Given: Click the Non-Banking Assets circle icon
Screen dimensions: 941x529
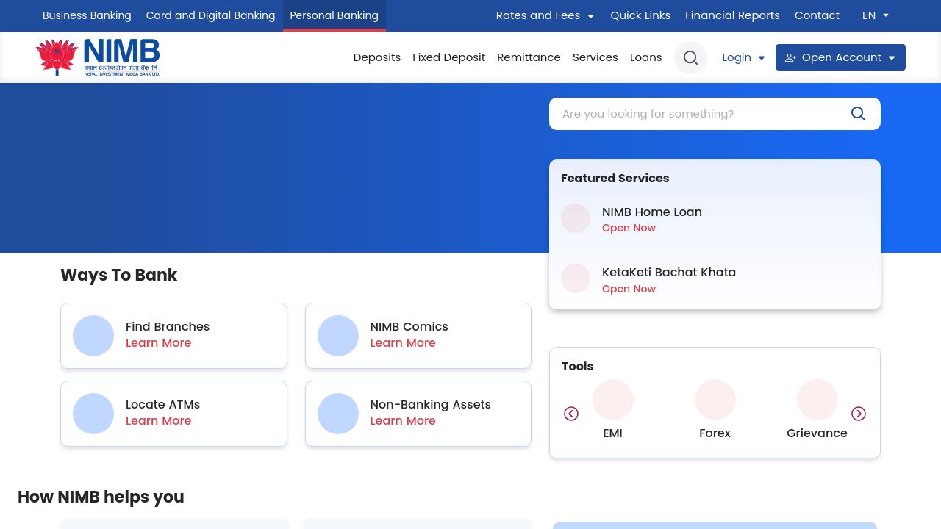Looking at the screenshot, I should (x=338, y=414).
